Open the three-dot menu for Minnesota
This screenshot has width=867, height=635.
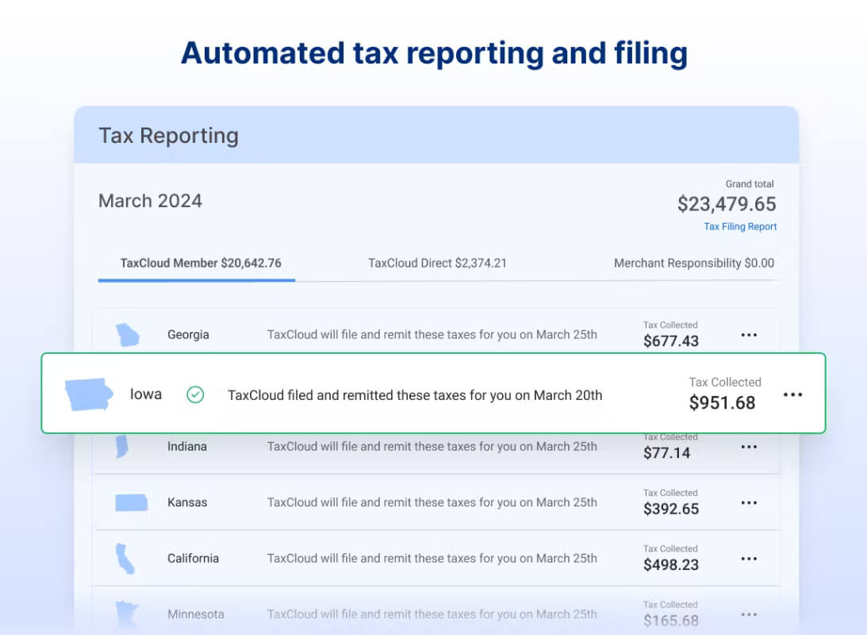[749, 614]
